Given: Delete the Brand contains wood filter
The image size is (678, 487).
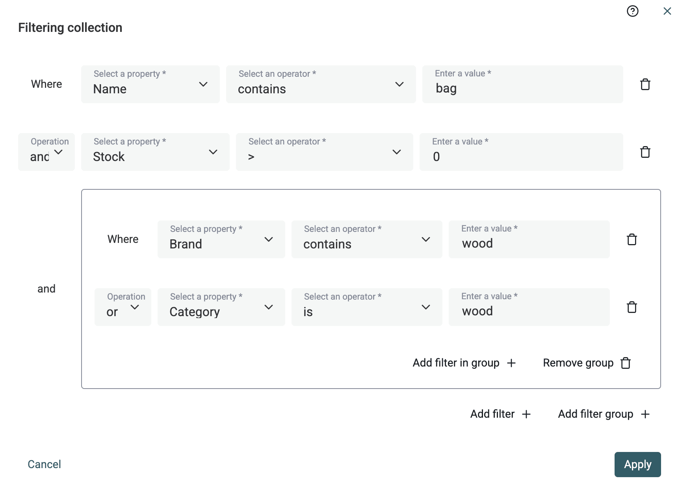Looking at the screenshot, I should coord(632,239).
